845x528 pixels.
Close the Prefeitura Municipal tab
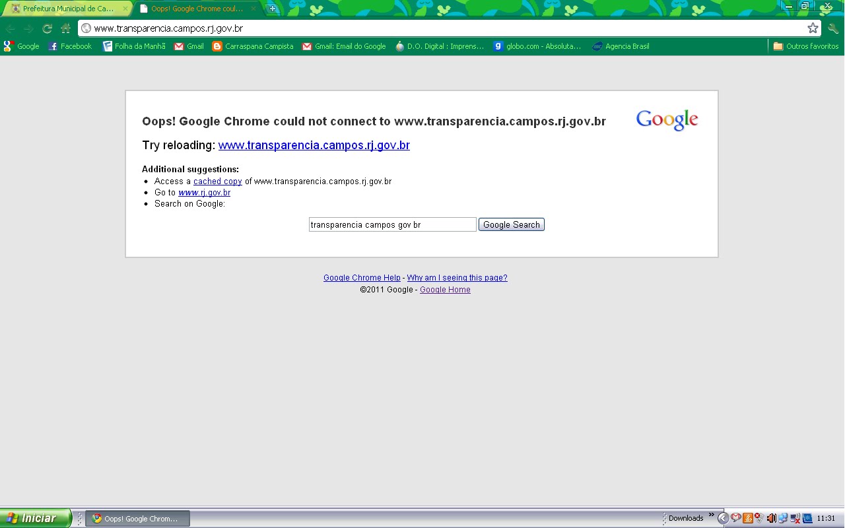pyautogui.click(x=125, y=9)
